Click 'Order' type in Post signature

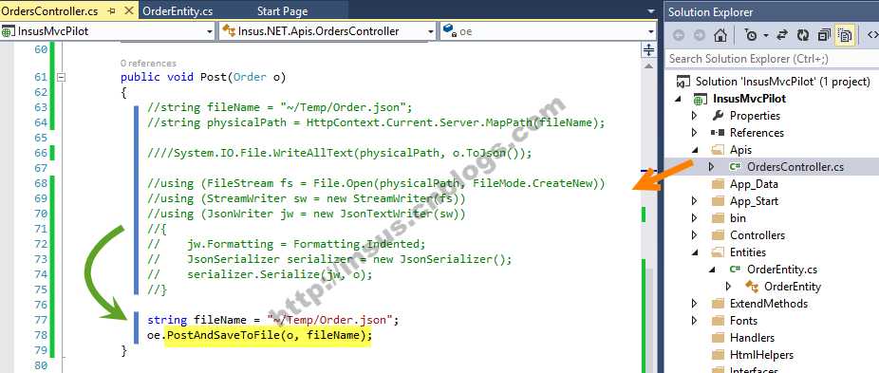250,77
